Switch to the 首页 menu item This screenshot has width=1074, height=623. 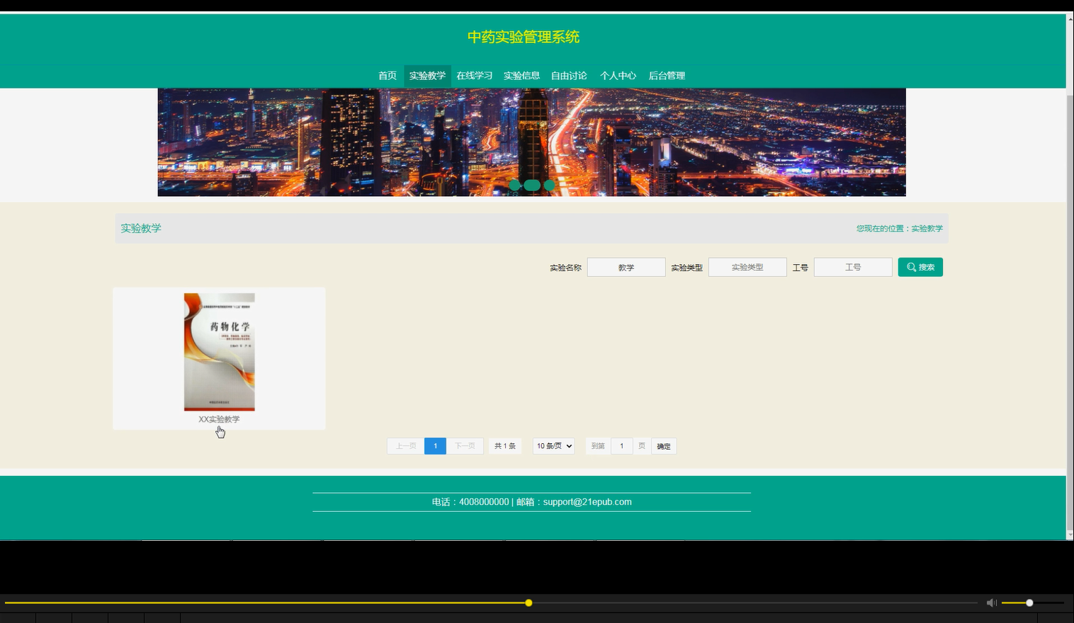[x=387, y=75]
